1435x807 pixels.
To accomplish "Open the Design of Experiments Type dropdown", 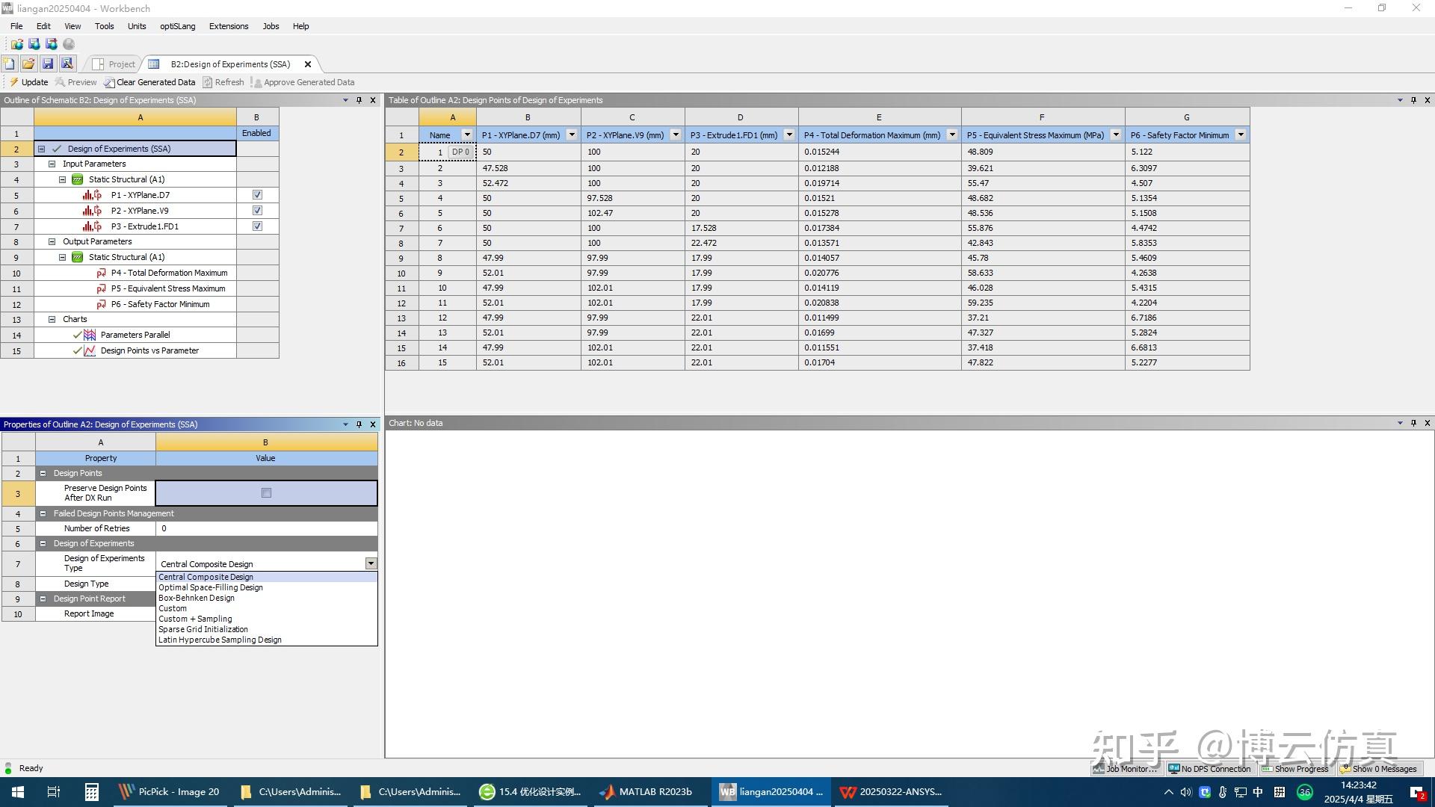I will (x=370, y=563).
